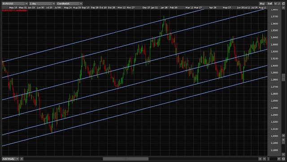Click the horizontal scrollbar thumb

(126, 159)
